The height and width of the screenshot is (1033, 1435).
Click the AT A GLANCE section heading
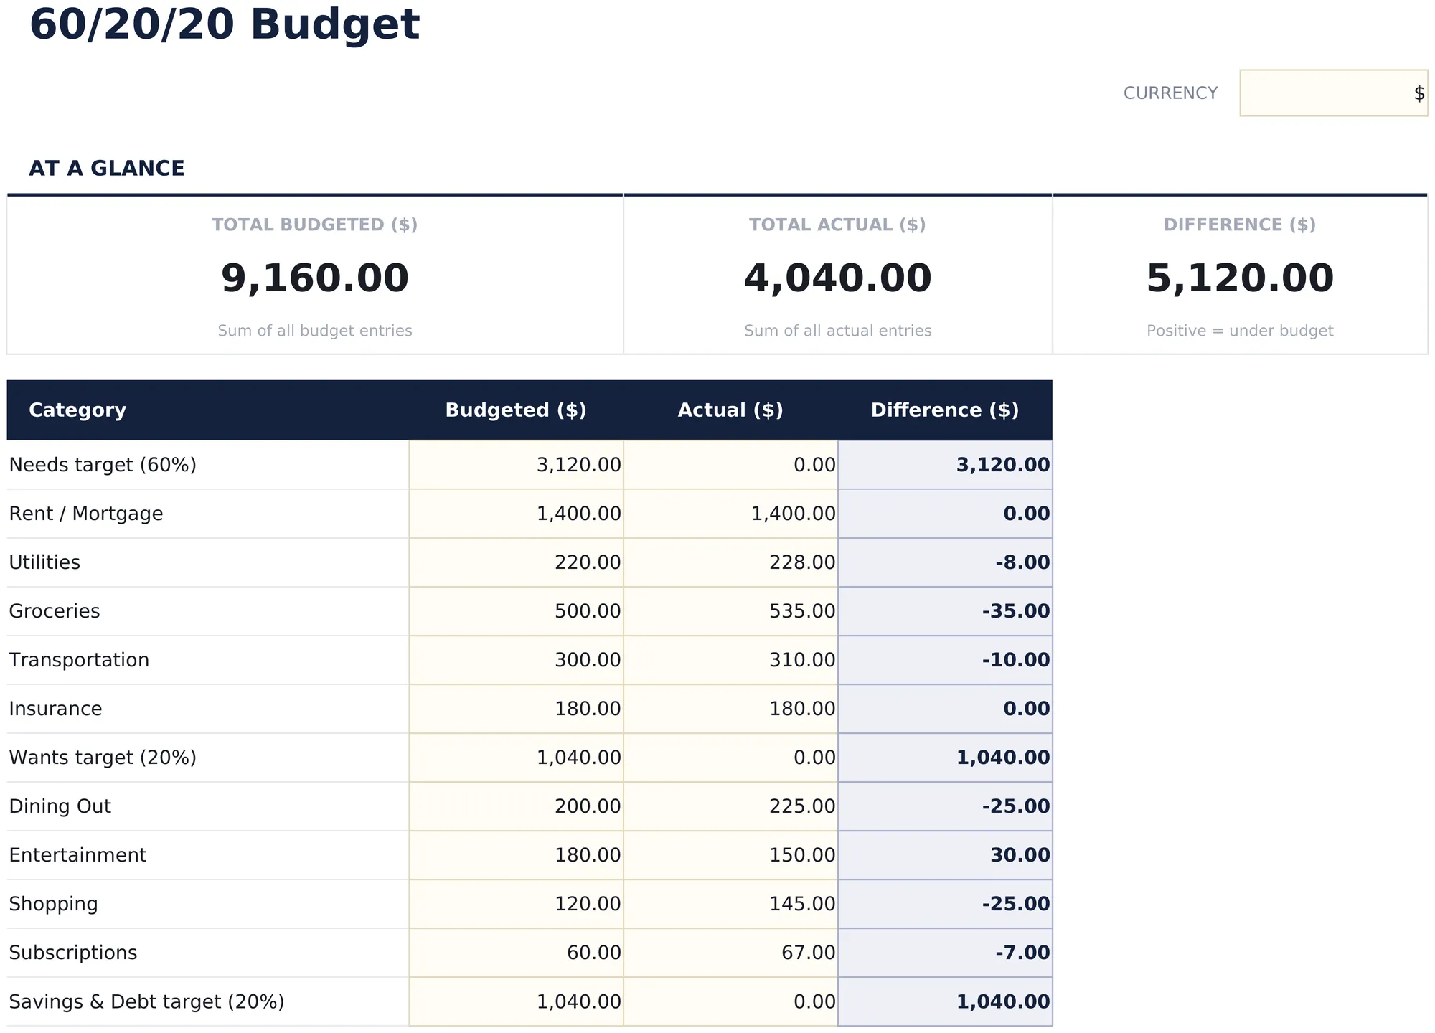coord(107,169)
